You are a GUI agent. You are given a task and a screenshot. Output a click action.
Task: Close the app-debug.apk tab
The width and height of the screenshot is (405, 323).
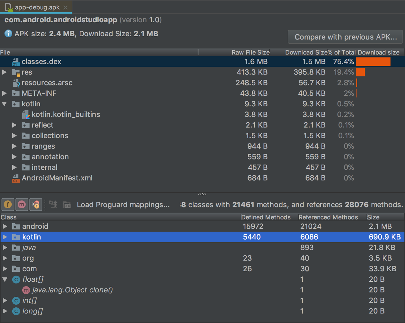66,8
